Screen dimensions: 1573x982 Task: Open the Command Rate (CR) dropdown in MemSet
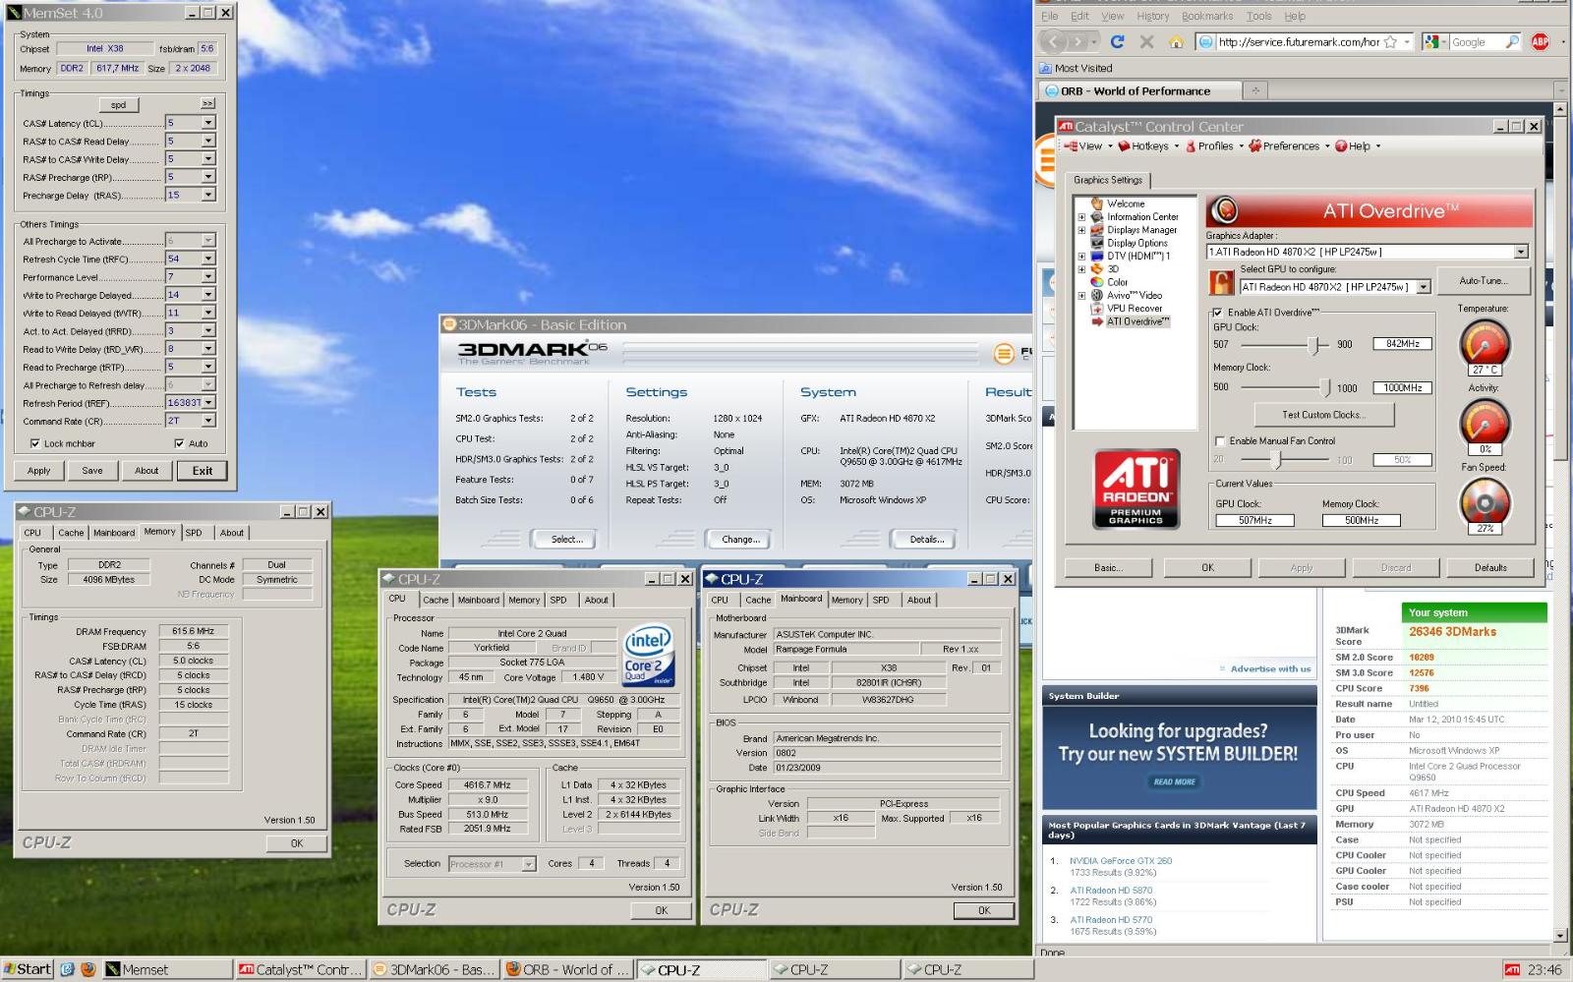[208, 421]
